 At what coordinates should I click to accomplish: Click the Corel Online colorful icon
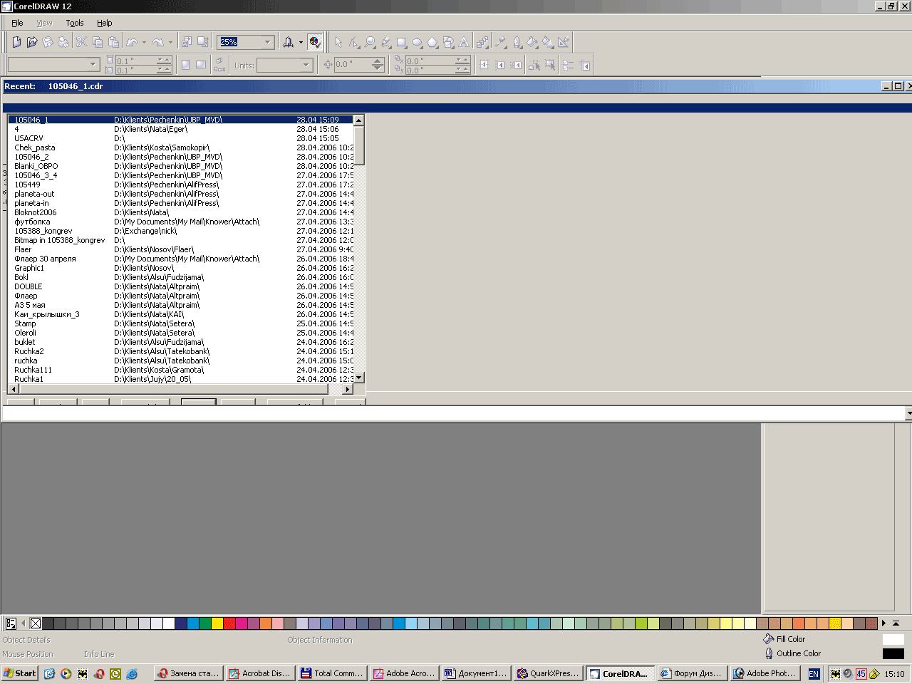(315, 42)
